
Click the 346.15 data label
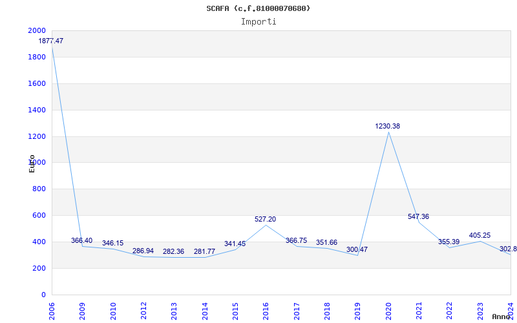(x=112, y=244)
